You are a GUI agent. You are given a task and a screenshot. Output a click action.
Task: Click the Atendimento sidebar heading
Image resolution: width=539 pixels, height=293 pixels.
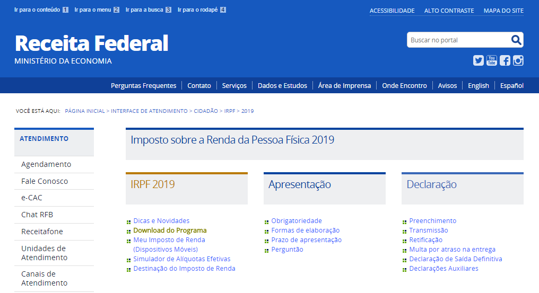44,139
